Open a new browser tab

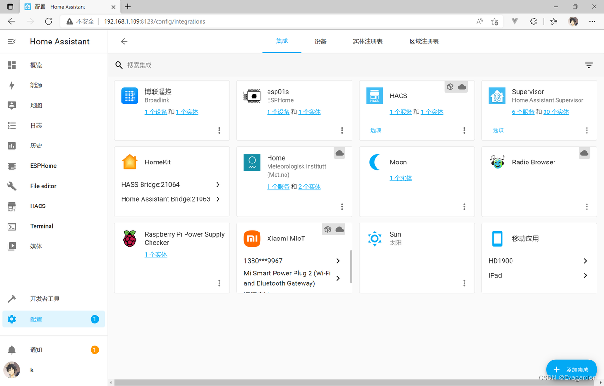(x=128, y=7)
